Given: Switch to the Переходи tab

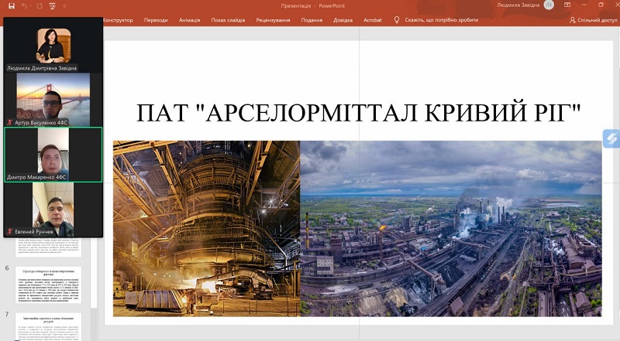Looking at the screenshot, I should [155, 20].
